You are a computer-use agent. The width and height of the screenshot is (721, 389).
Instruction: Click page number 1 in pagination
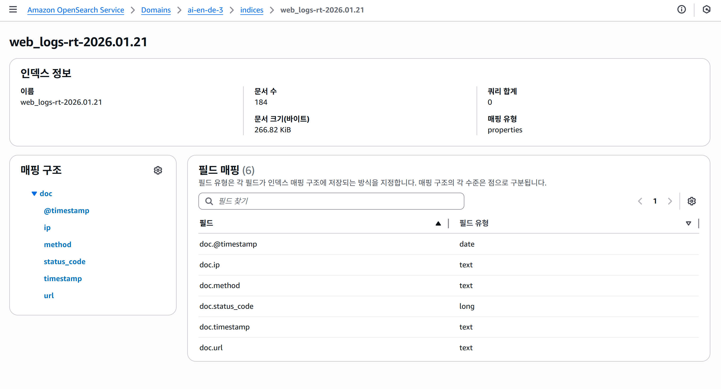[x=655, y=201]
